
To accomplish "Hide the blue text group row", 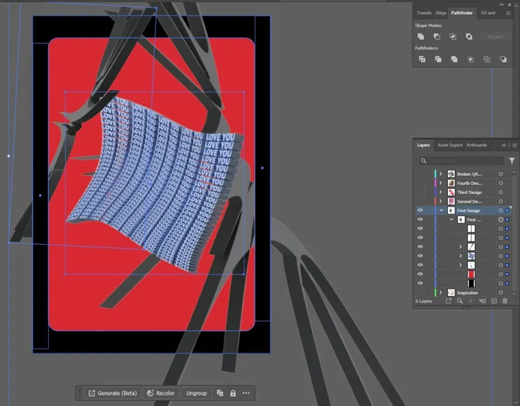I will 420,256.
